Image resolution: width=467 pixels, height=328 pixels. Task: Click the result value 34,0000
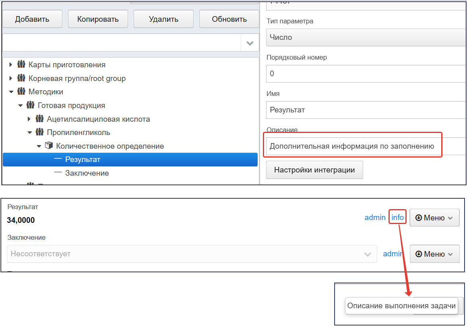[x=21, y=220]
